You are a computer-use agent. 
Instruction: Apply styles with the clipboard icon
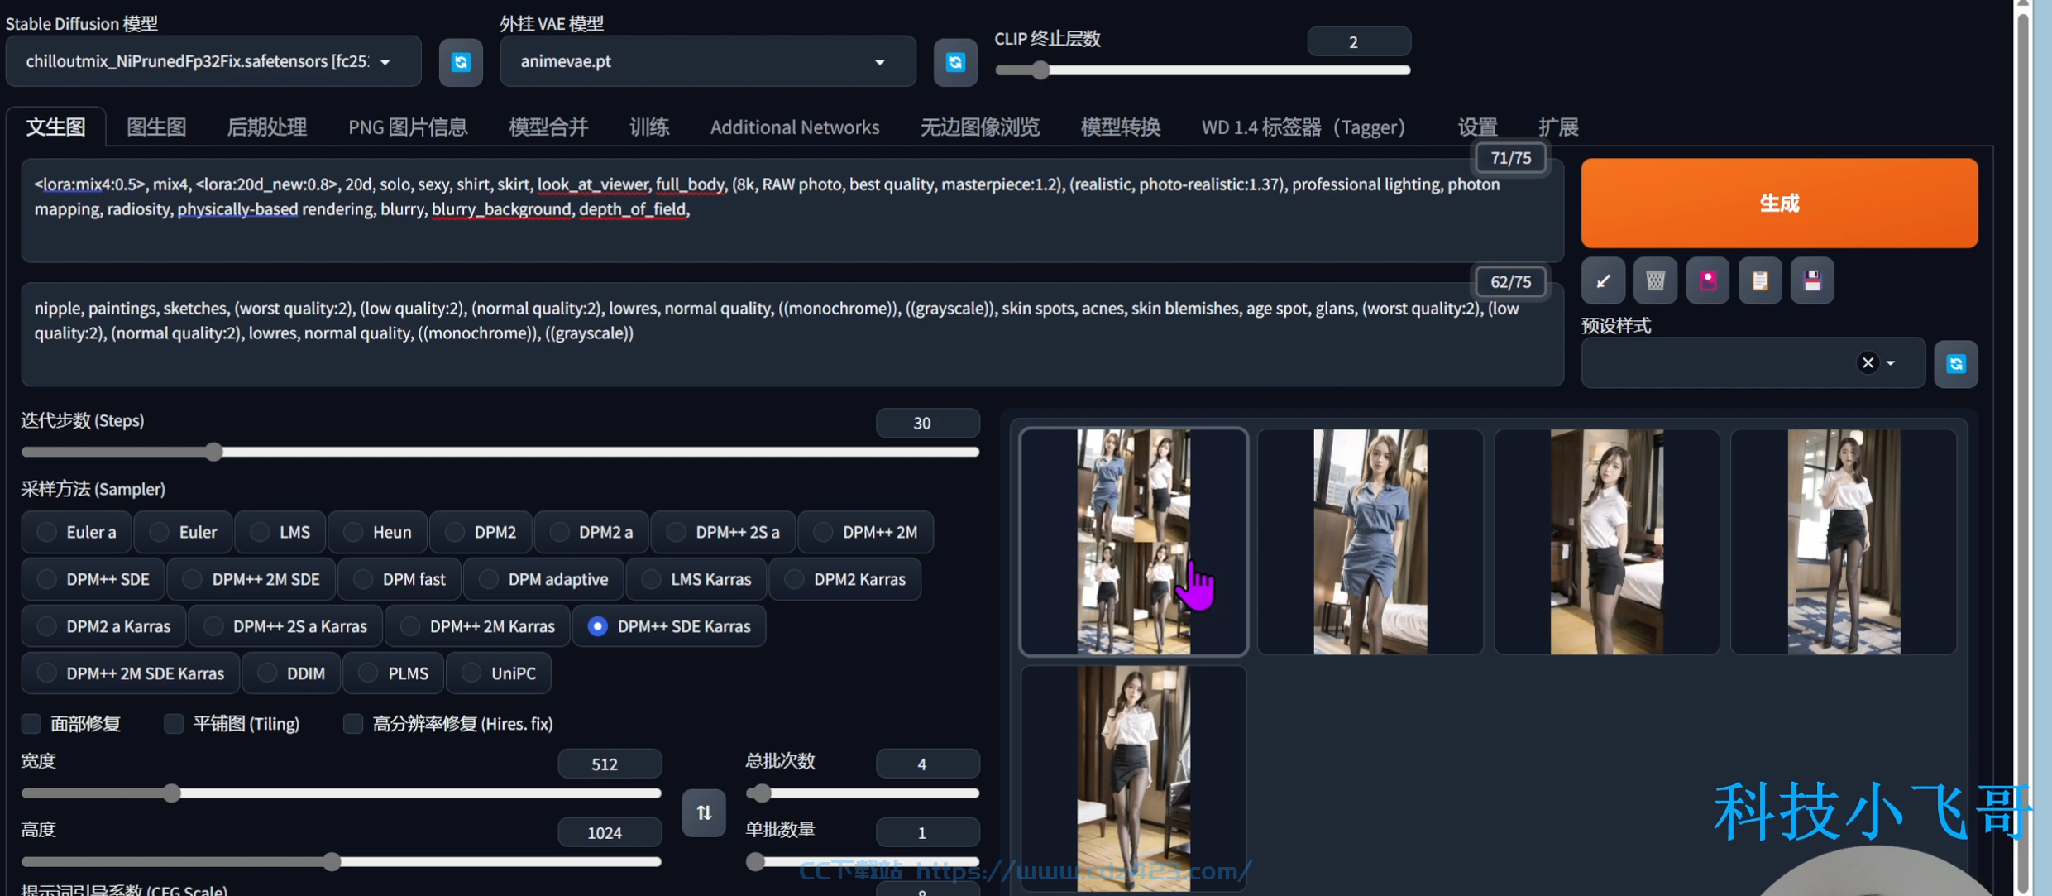(1759, 281)
